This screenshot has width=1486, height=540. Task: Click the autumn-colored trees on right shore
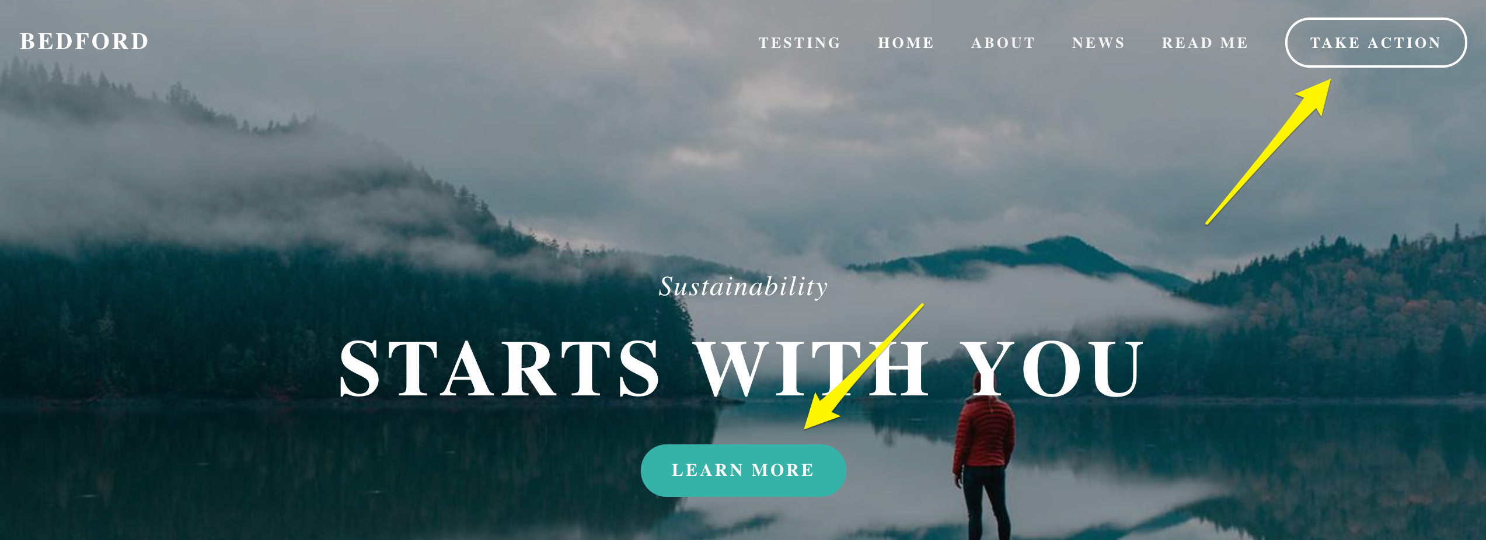coord(1342,327)
